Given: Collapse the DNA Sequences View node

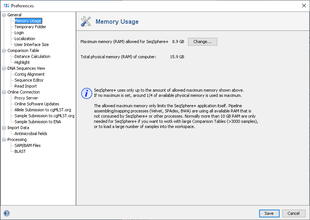Looking at the screenshot, I should [x=4, y=68].
